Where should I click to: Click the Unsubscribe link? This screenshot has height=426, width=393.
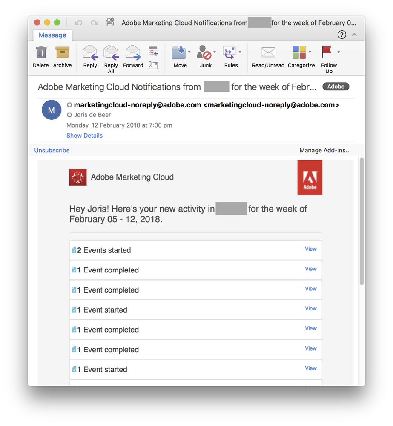[52, 150]
